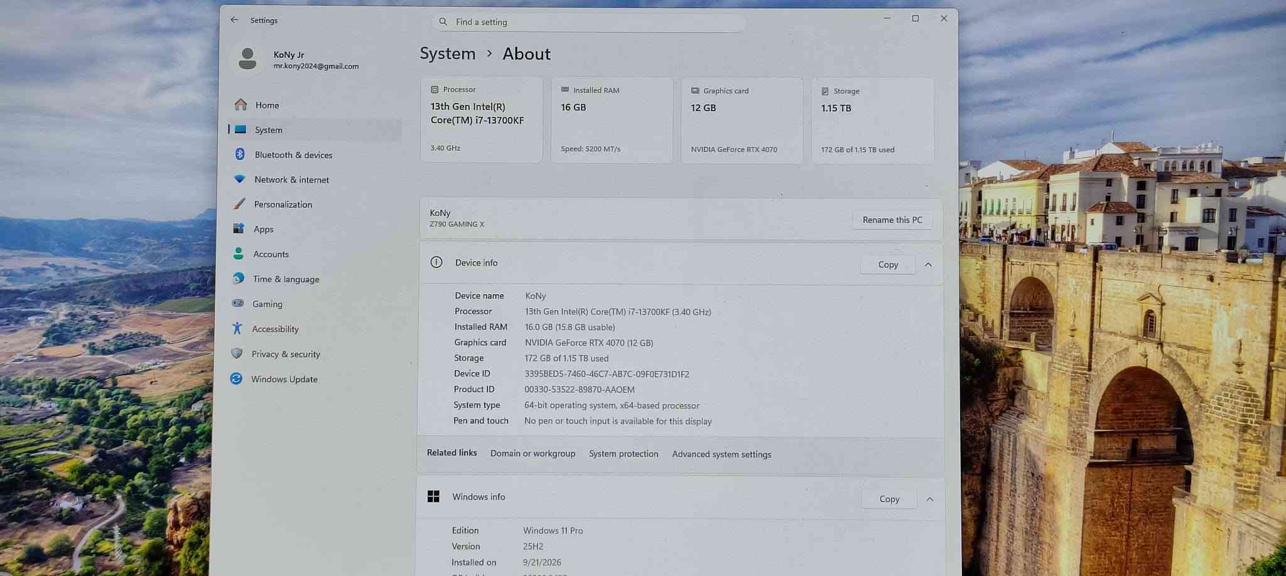Click the Installed RAM summary card
1286x576 pixels.
click(x=612, y=120)
